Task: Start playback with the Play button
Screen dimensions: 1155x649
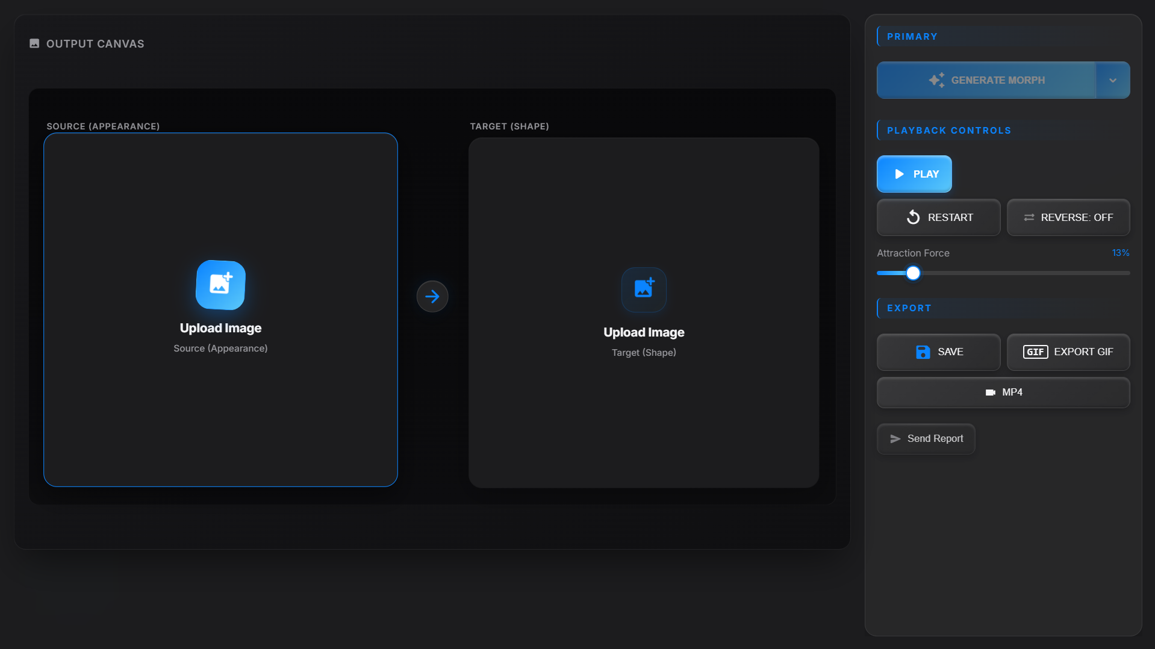Action: 914,174
